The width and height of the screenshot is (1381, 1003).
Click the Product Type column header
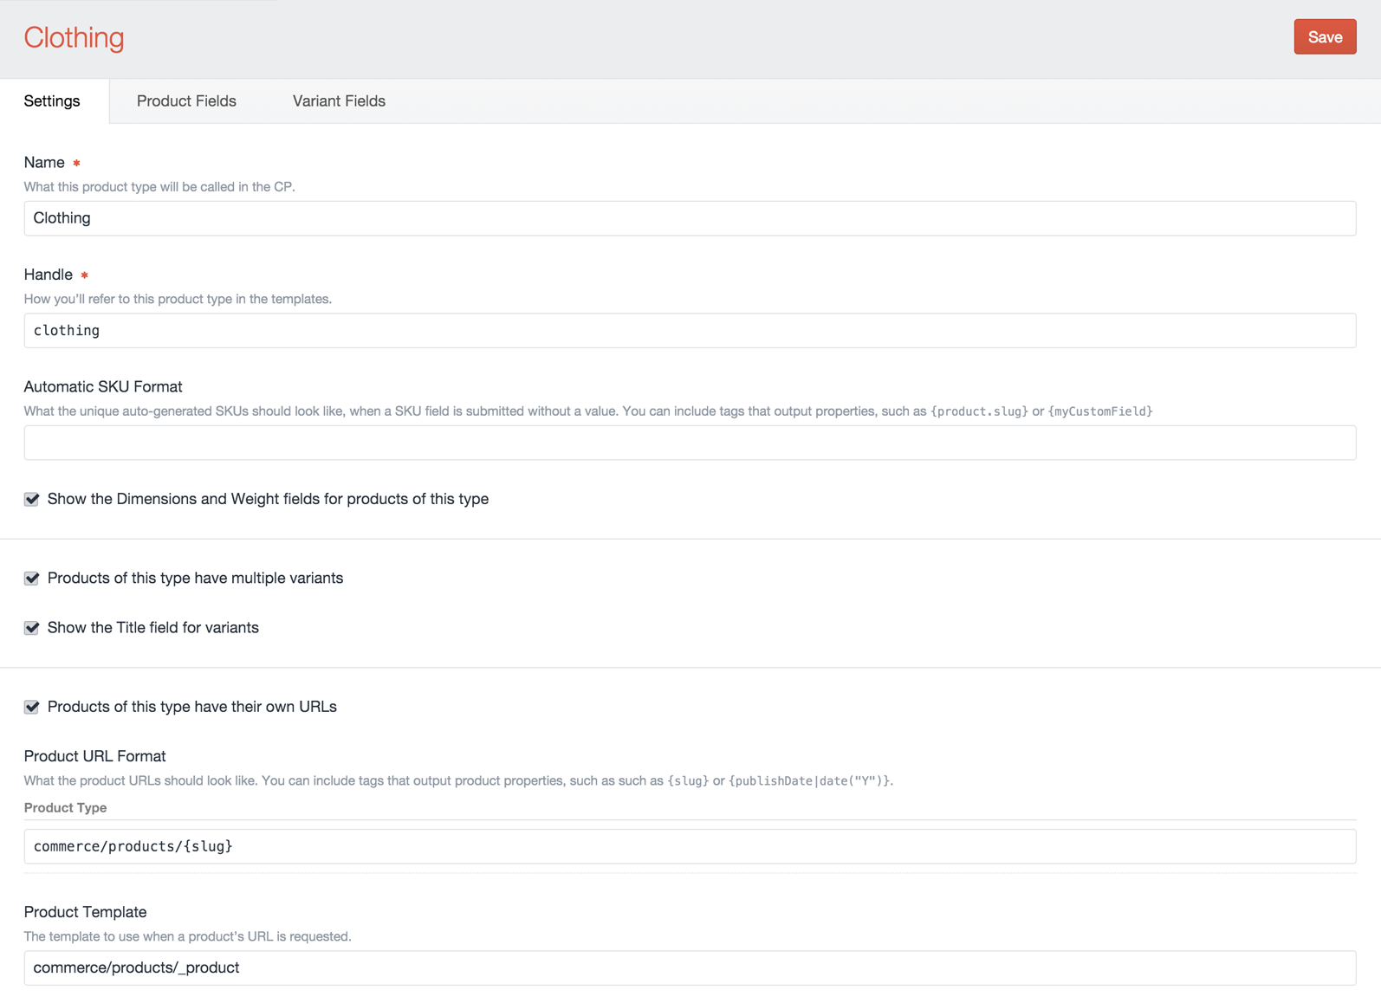(66, 807)
